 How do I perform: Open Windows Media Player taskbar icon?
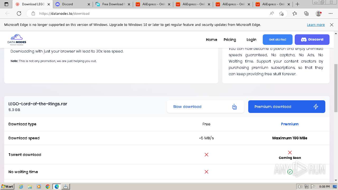(x=39, y=187)
